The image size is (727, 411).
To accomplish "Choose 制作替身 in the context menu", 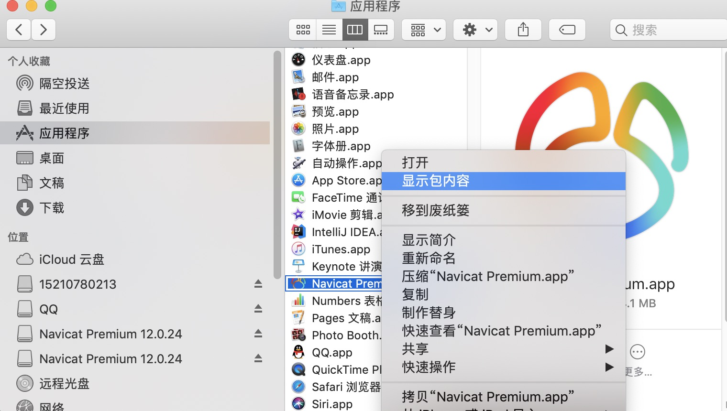I will tap(504, 313).
